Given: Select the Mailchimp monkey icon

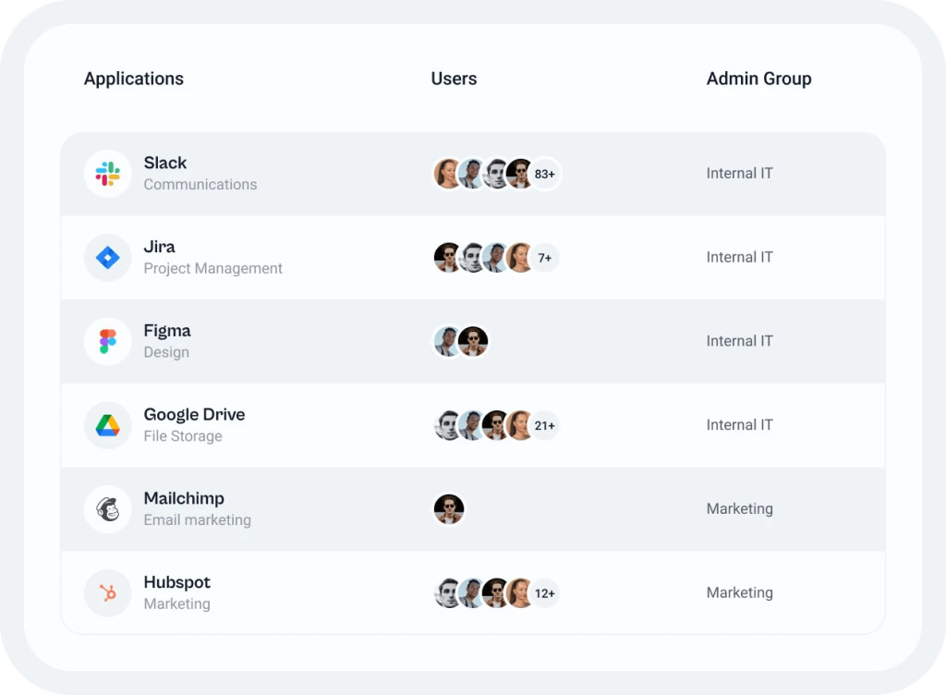Looking at the screenshot, I should click(x=108, y=509).
